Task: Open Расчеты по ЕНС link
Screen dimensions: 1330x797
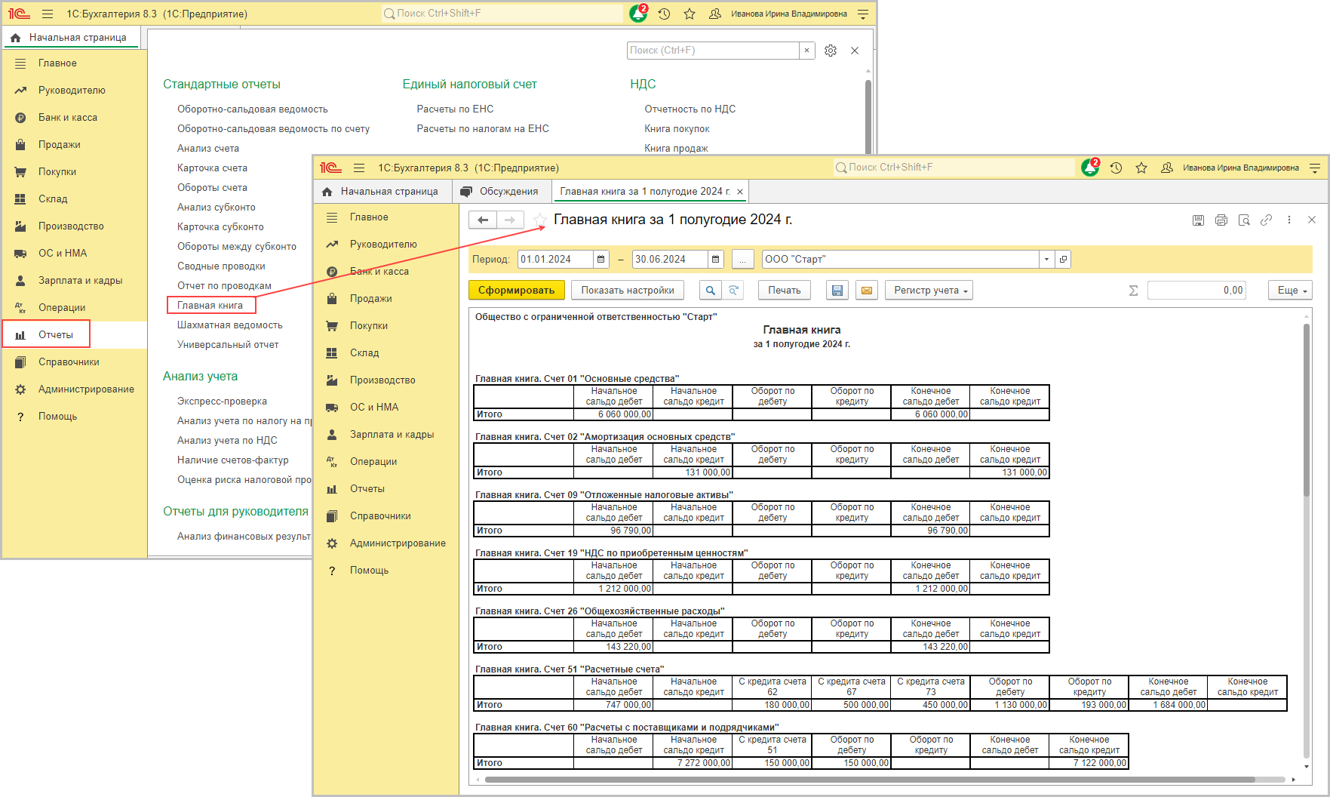Action: point(455,109)
